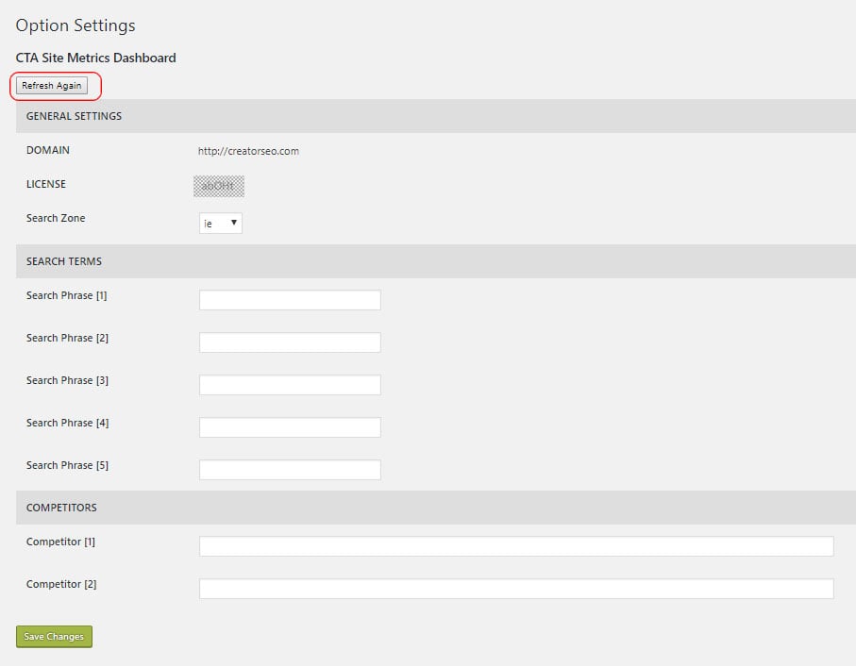Image resolution: width=856 pixels, height=667 pixels.
Task: Click the CTA Site Metrics Dashboard heading
Action: 95,58
